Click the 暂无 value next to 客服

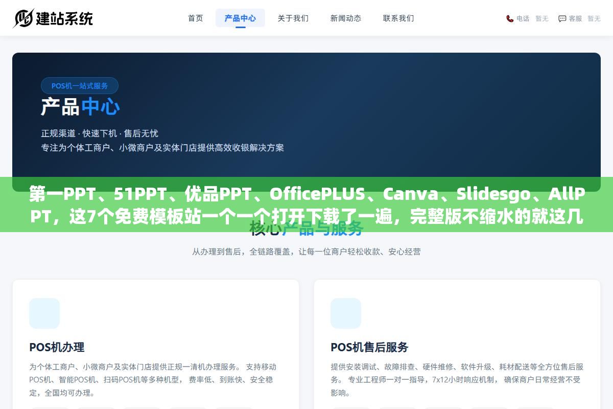coord(594,18)
